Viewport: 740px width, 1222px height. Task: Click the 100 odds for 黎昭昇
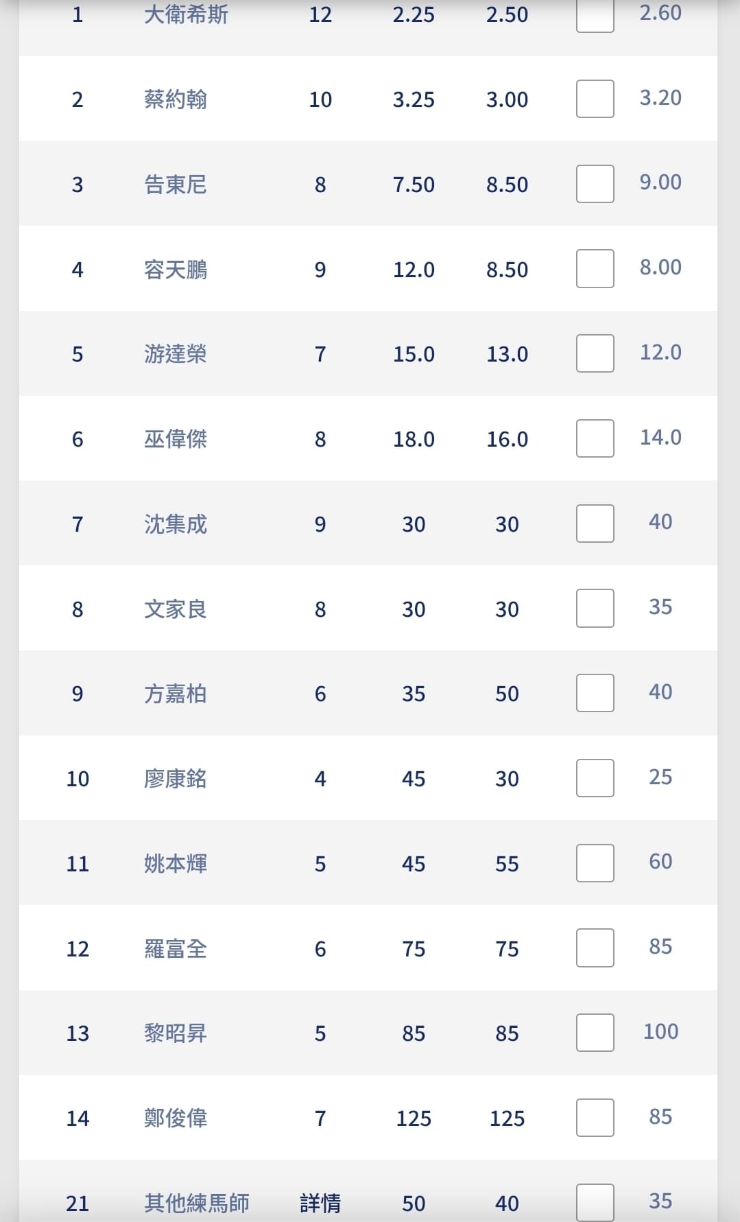660,1031
